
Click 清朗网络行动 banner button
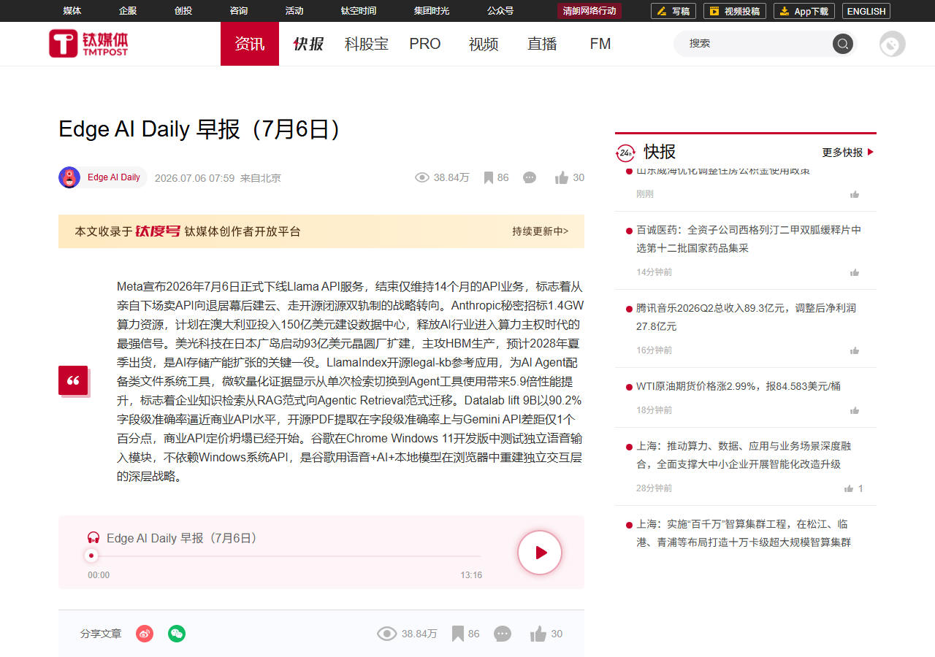click(x=589, y=11)
